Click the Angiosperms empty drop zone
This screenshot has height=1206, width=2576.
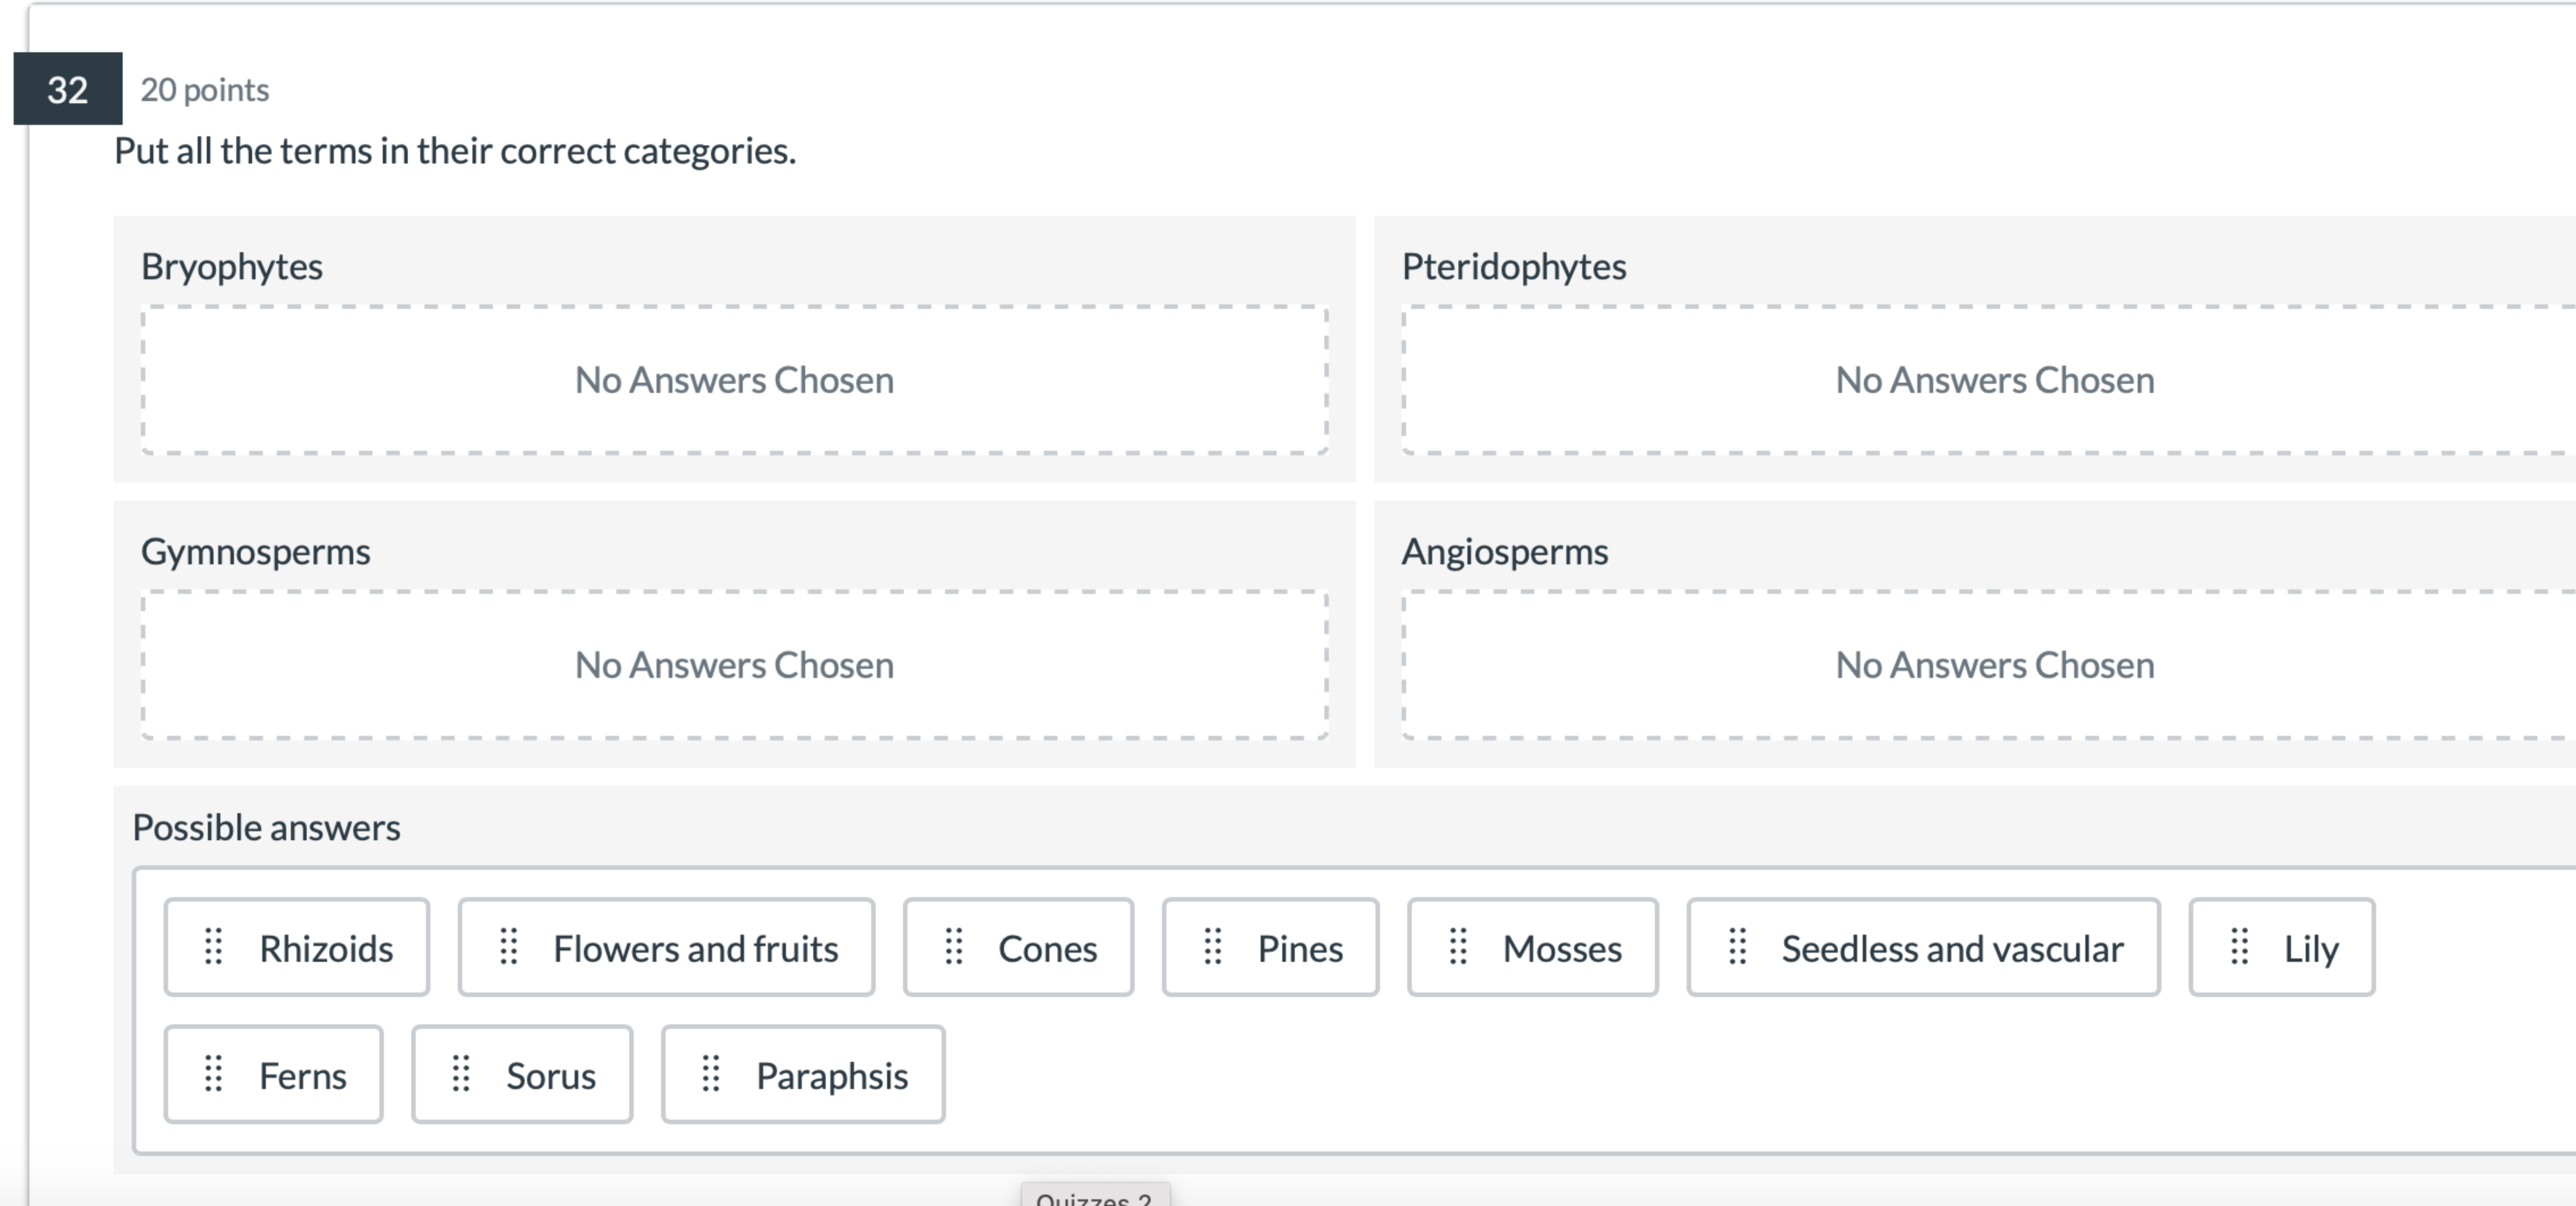pyautogui.click(x=1994, y=666)
